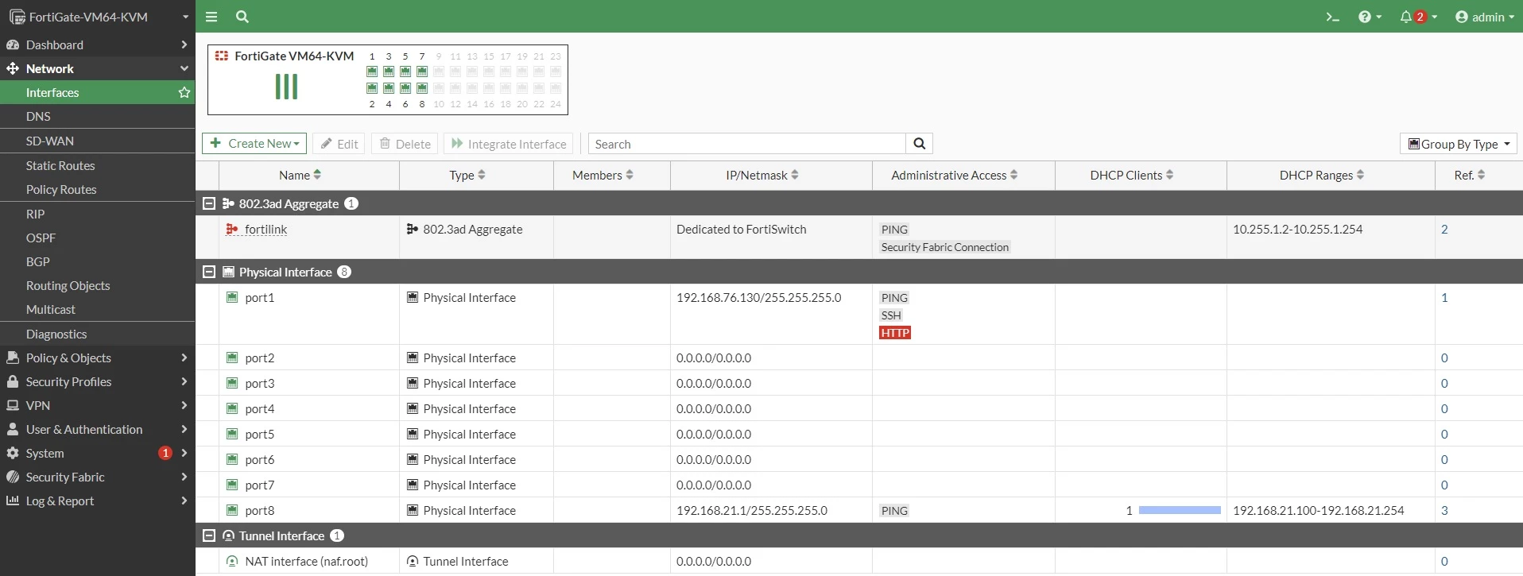The width and height of the screenshot is (1523, 576).
Task: Open Policy Routes page
Action: pyautogui.click(x=98, y=189)
